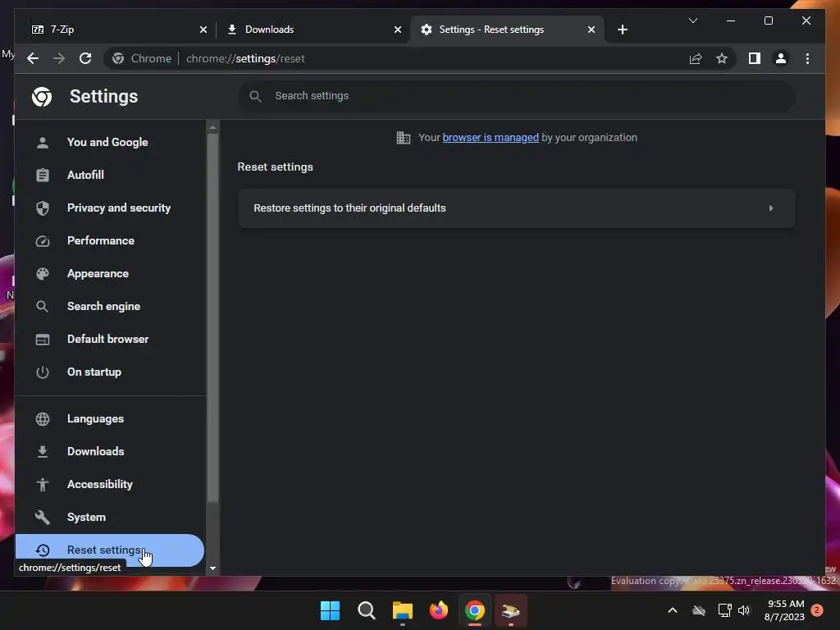Focus the Search settings field
840x630 pixels.
[517, 97]
